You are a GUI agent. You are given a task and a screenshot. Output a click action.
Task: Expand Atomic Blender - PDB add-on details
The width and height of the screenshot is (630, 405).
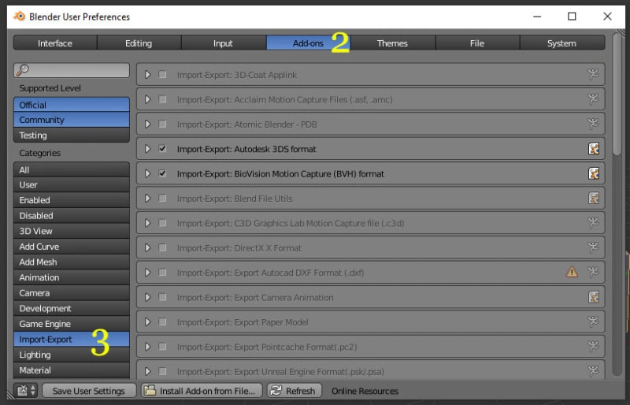(x=147, y=124)
